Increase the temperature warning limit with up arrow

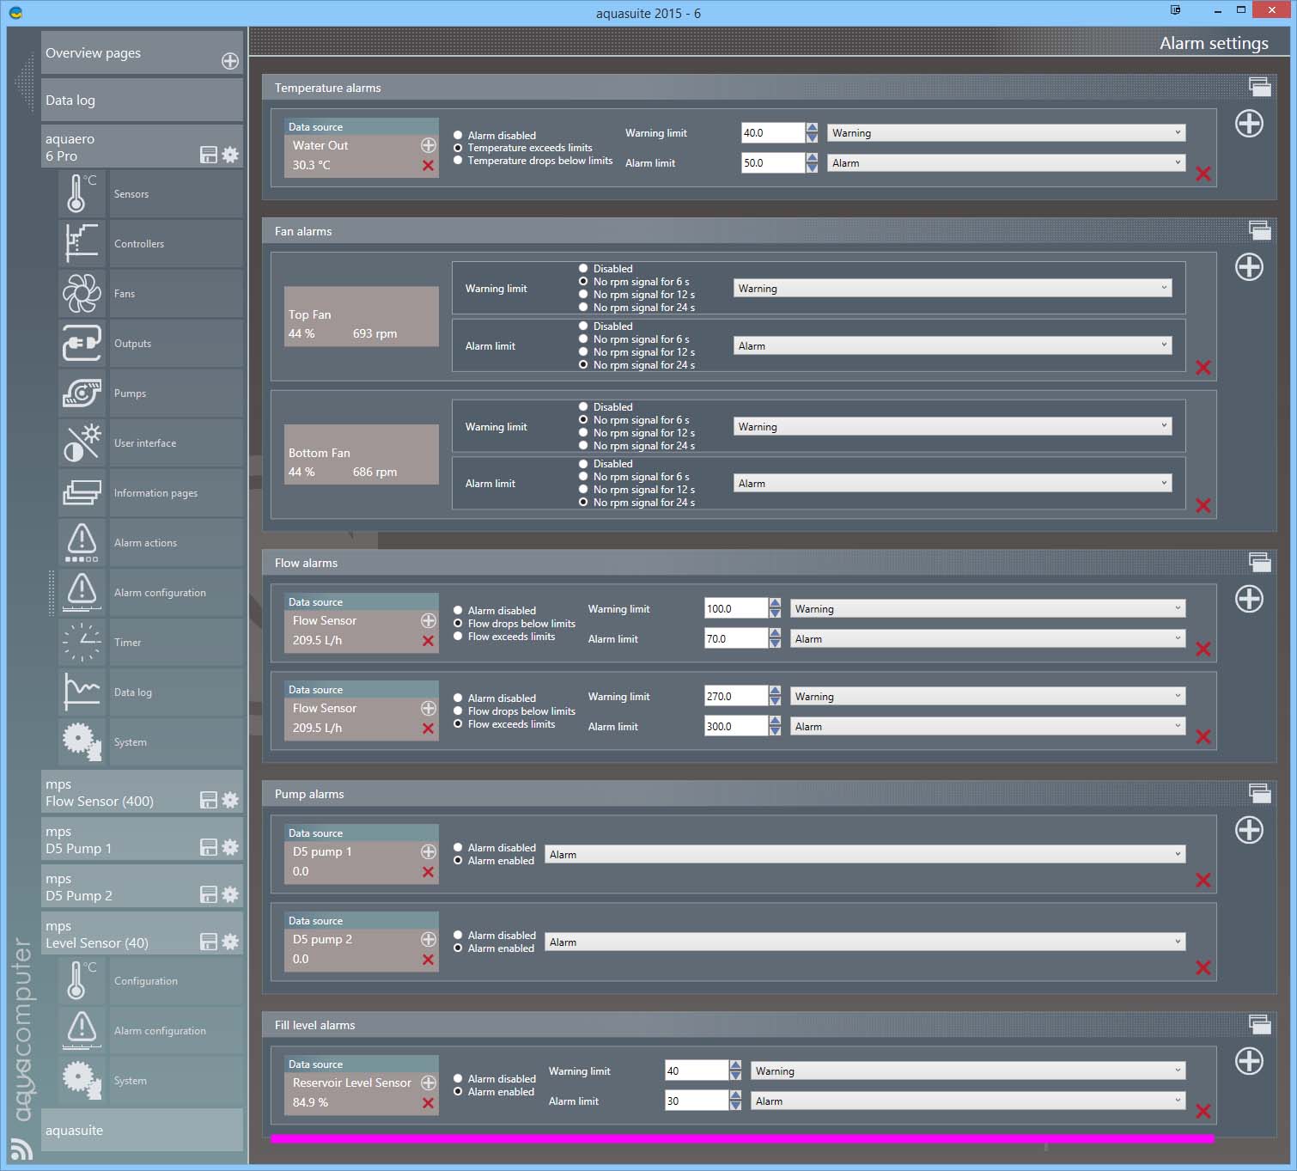click(812, 128)
